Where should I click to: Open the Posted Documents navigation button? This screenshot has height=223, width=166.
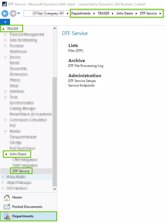pyautogui.click(x=29, y=207)
